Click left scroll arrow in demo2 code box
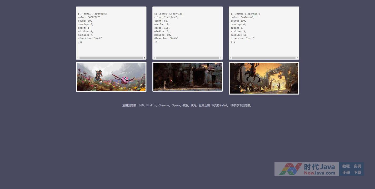This screenshot has height=189, width=375. point(154,58)
